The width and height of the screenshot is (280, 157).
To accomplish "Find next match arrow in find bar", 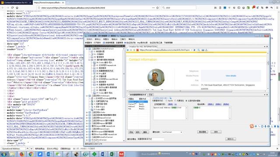I will click(x=31, y=149).
